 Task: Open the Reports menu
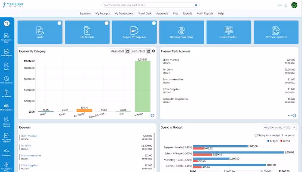(x=188, y=13)
